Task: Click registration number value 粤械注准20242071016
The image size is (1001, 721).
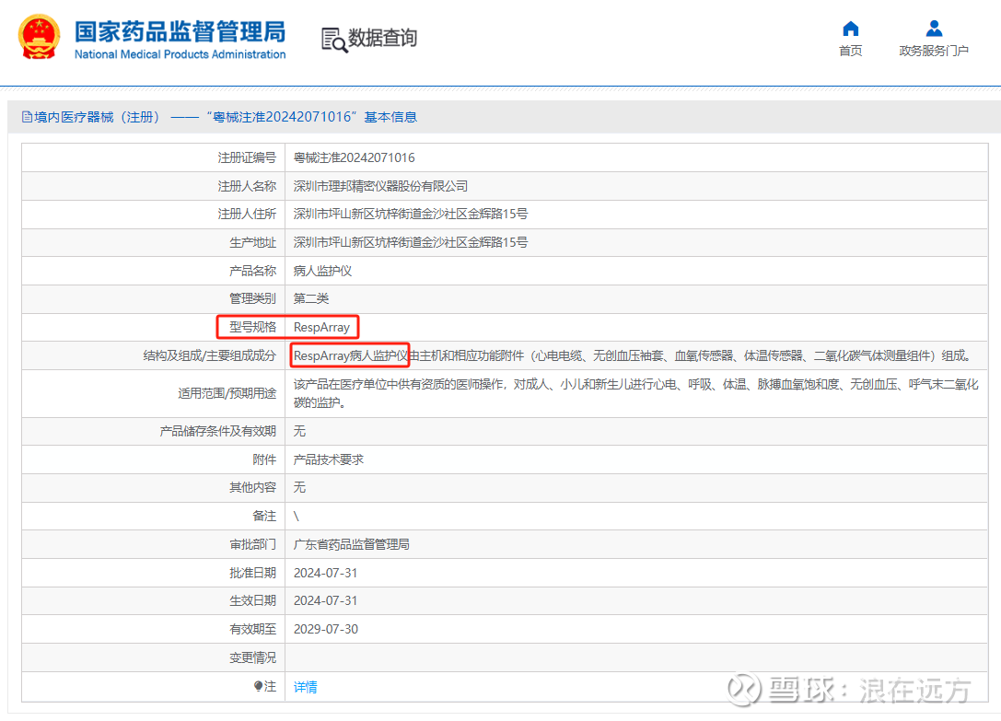Action: click(x=354, y=158)
